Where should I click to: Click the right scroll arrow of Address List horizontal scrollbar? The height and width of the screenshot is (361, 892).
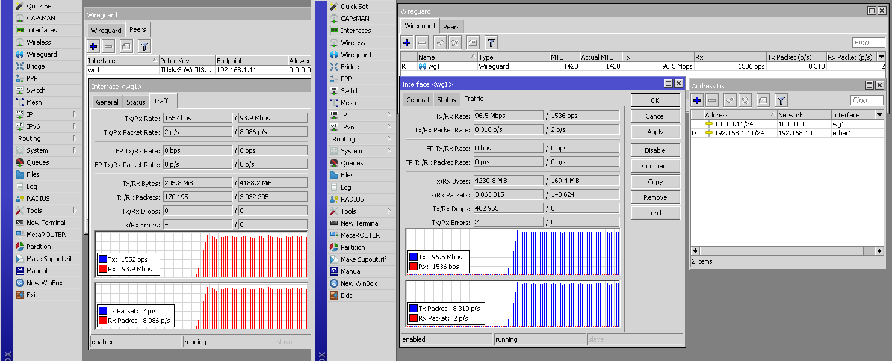tap(879, 251)
